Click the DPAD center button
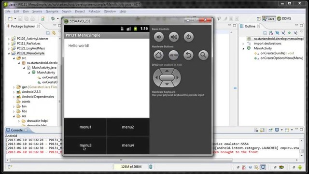The height and width of the screenshot is (174, 309). pyautogui.click(x=167, y=78)
